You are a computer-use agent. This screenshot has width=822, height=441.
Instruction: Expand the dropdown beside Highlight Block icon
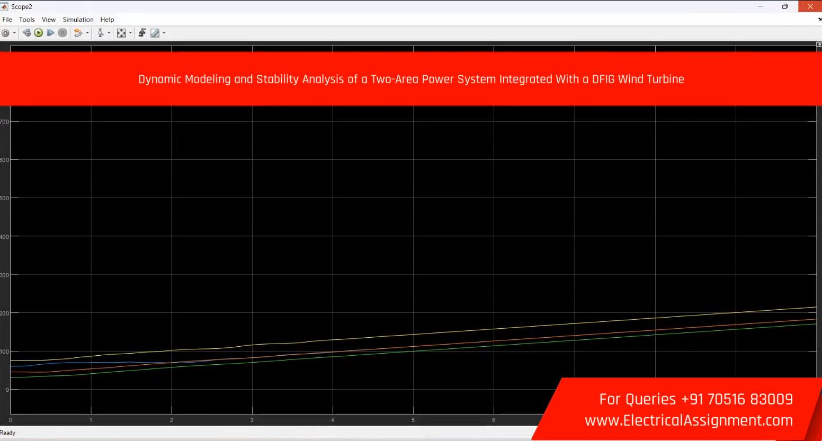tap(87, 33)
